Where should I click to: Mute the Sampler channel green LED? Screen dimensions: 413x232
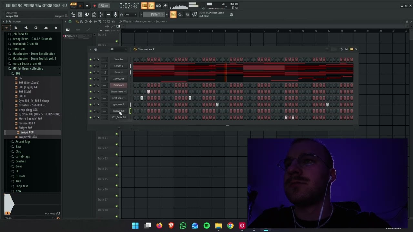(x=90, y=59)
